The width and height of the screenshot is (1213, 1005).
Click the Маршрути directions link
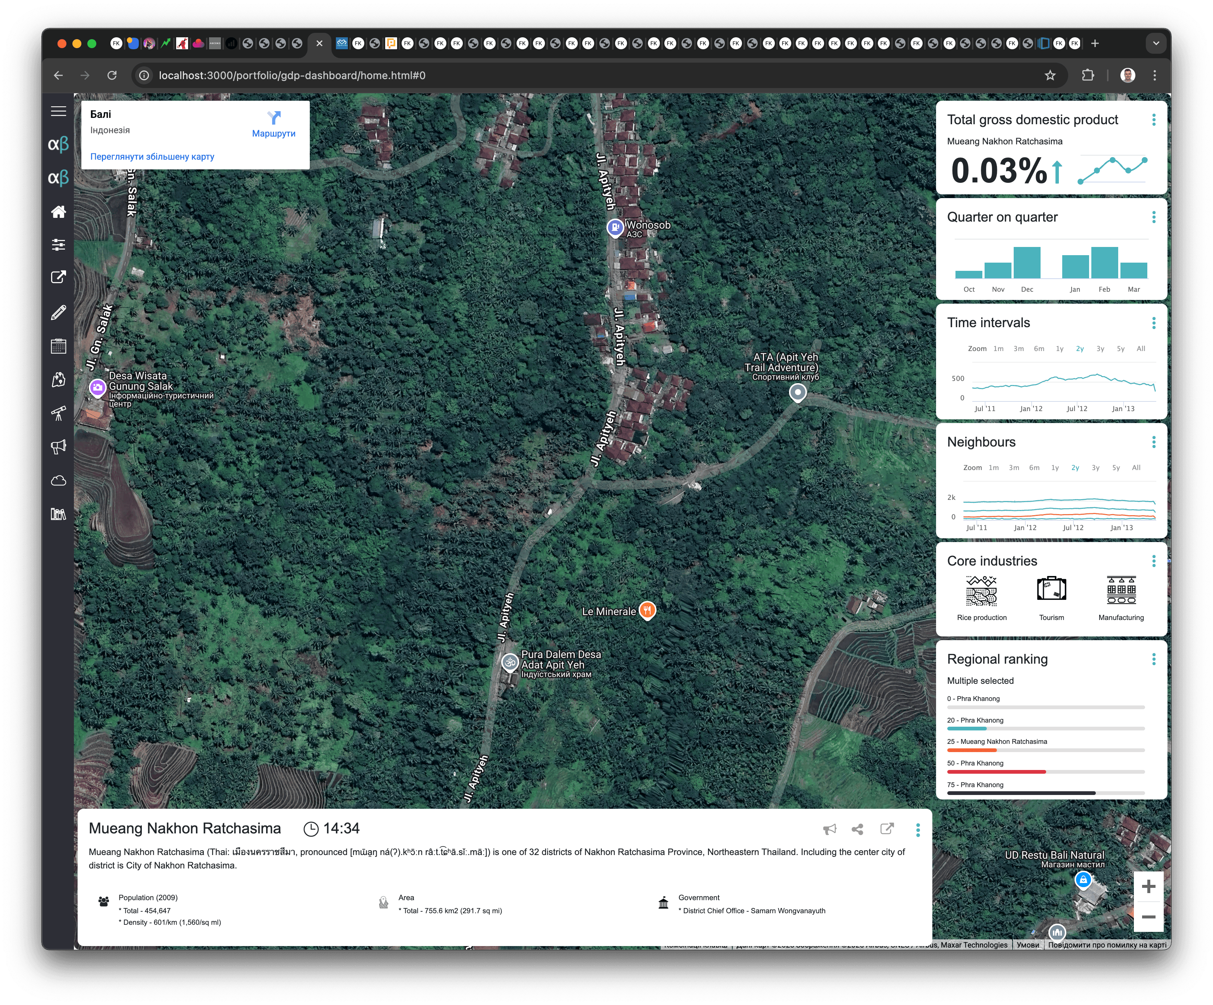[x=274, y=133]
